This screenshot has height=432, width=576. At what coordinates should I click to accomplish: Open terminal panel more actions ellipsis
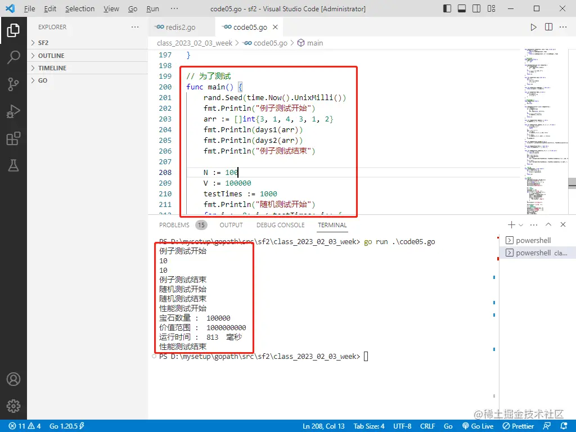(x=534, y=225)
